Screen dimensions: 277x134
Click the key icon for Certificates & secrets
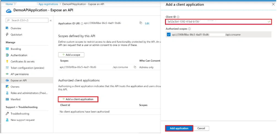pos(7,61)
